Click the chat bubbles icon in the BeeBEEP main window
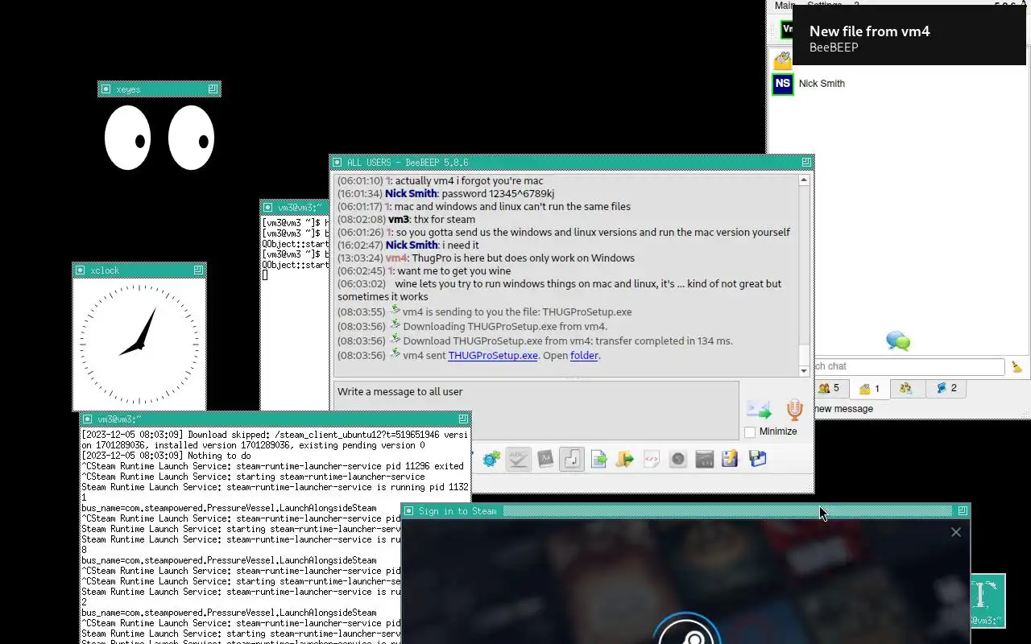 click(898, 341)
